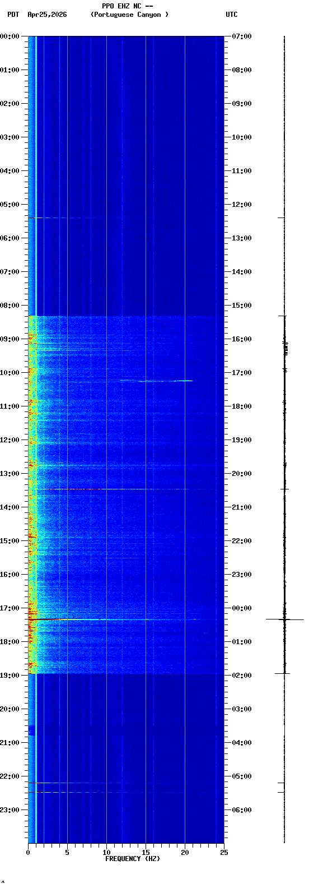Click the UTC axis label '11:00'
Image resolution: width=309 pixels, height=888 pixels.
click(x=242, y=171)
